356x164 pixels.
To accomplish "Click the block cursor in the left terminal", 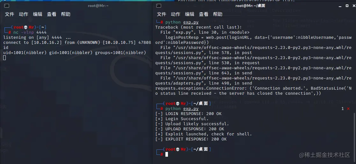I will pos(4,58).
